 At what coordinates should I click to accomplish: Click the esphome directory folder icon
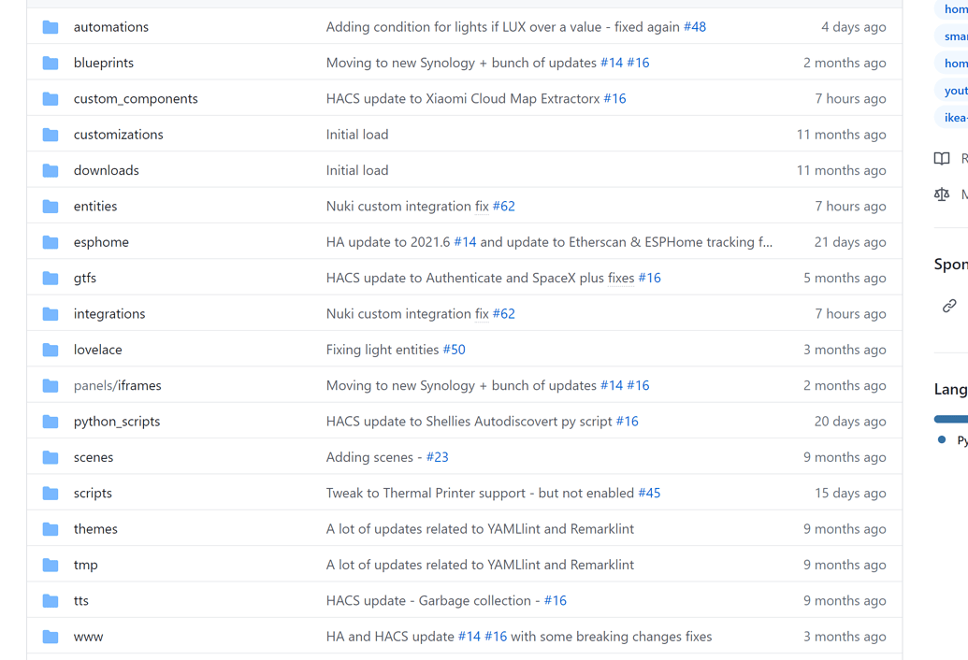click(50, 241)
